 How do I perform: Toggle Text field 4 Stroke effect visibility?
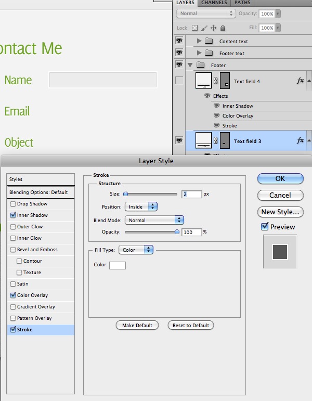pos(217,125)
